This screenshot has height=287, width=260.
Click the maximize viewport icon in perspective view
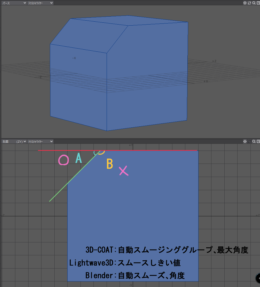(x=258, y=3)
